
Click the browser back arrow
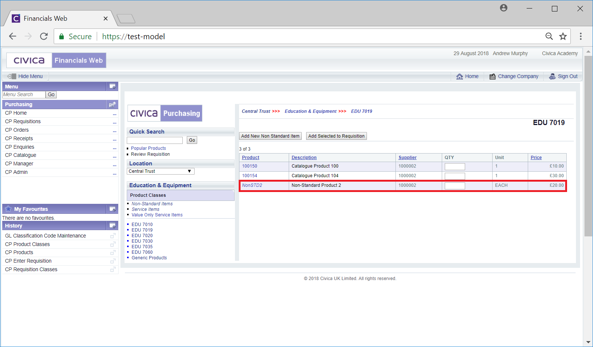pos(13,36)
